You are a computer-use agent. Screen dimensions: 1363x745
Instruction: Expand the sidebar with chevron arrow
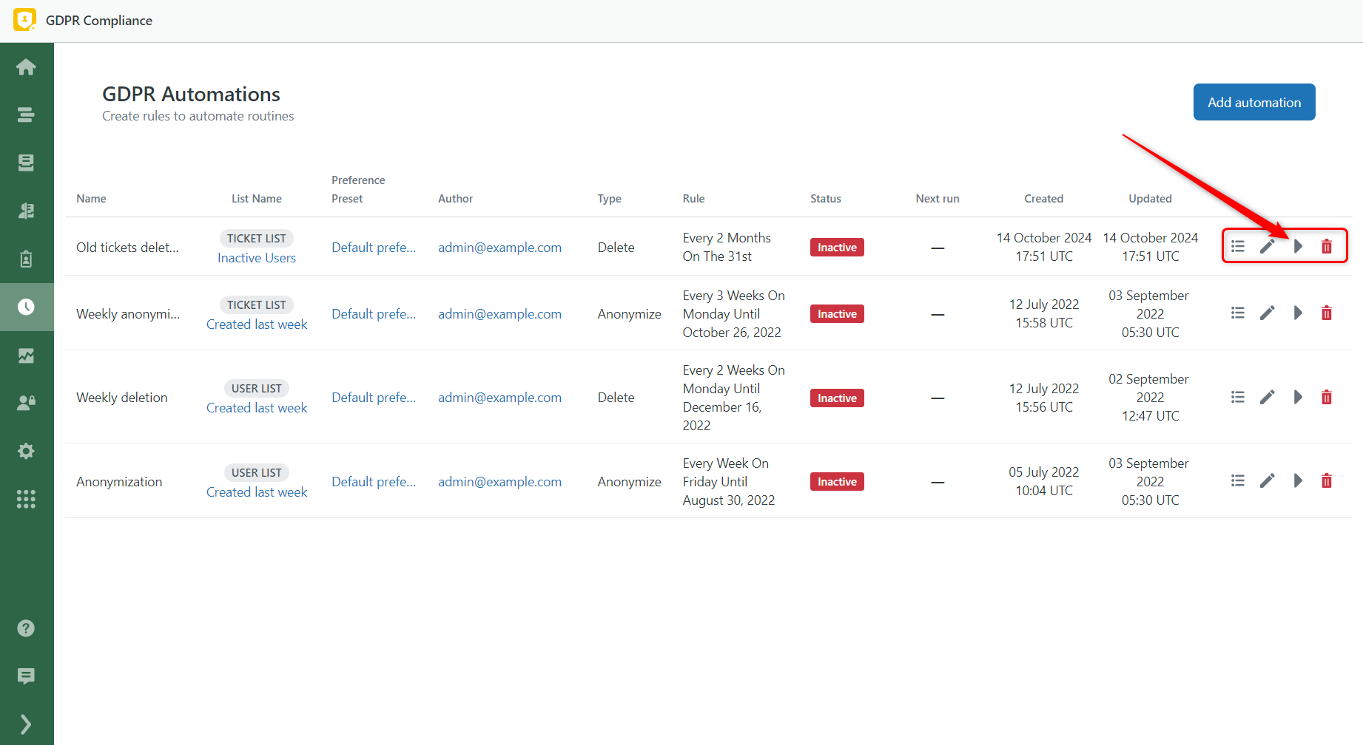26,724
